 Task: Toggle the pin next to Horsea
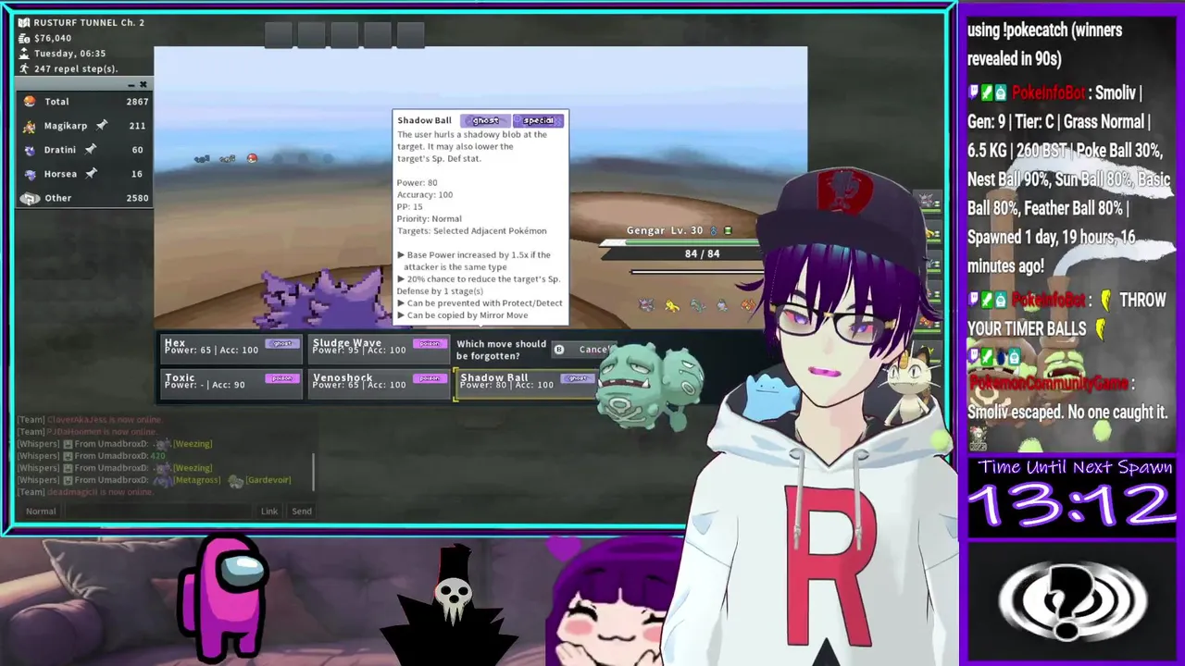coord(92,173)
